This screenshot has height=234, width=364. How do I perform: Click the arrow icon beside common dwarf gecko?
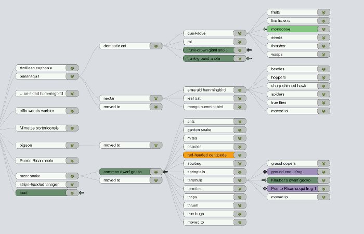point(165,172)
